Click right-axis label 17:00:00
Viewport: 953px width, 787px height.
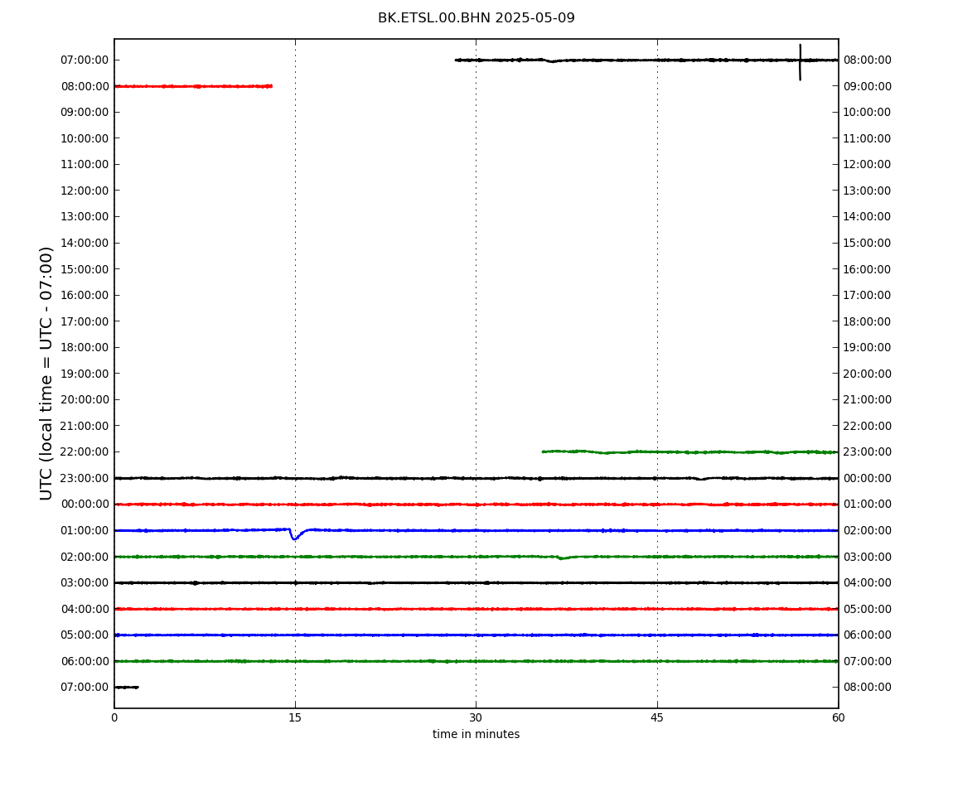click(868, 296)
